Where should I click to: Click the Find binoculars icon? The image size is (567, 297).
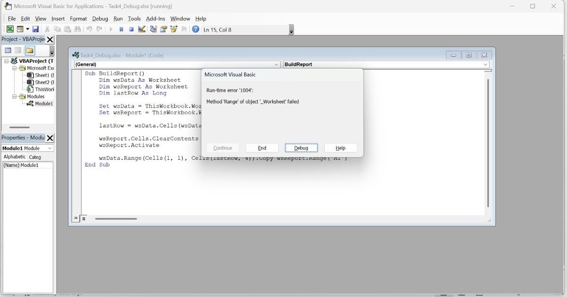coord(77,29)
